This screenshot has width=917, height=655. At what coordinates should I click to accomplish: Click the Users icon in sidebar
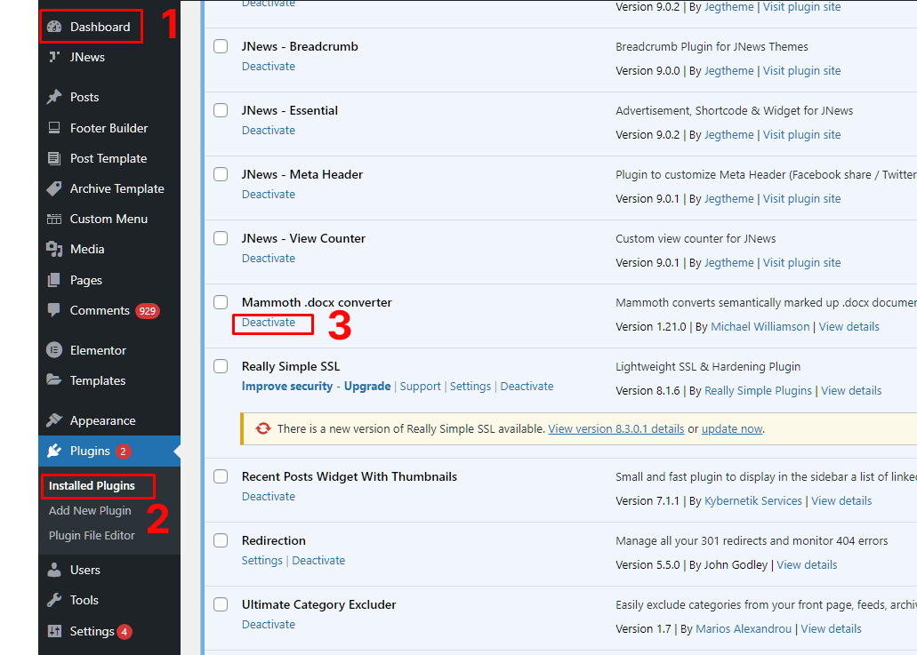point(54,570)
